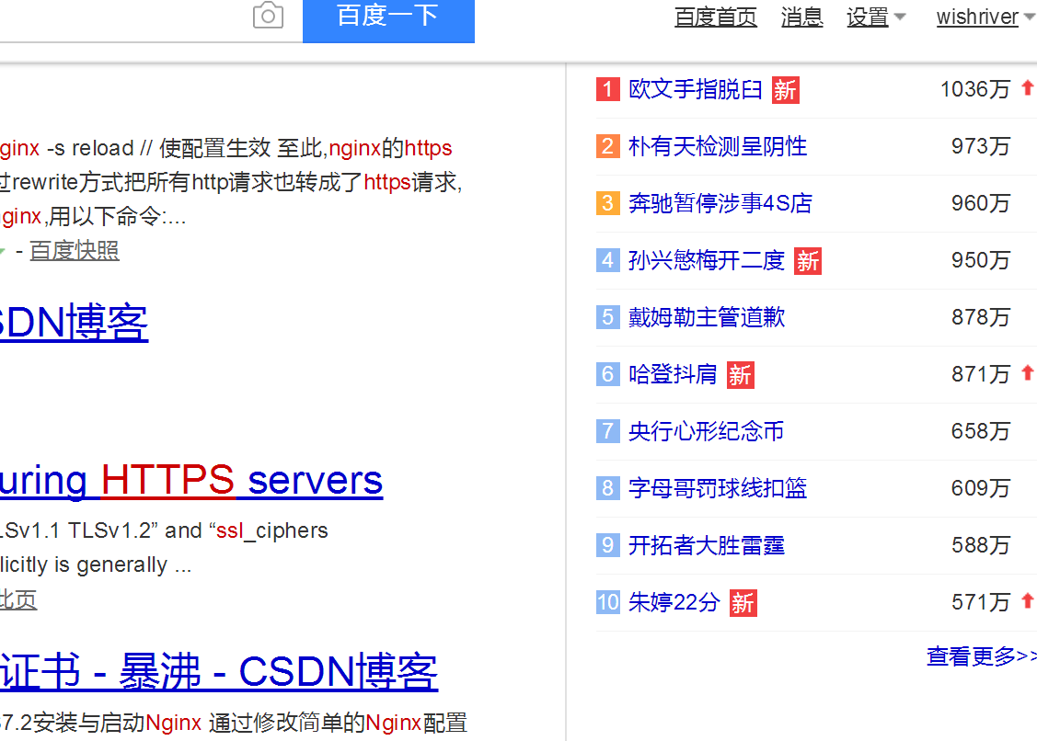Screen dimensions: 1037x741
Task: Open the 消息 link
Action: [801, 17]
